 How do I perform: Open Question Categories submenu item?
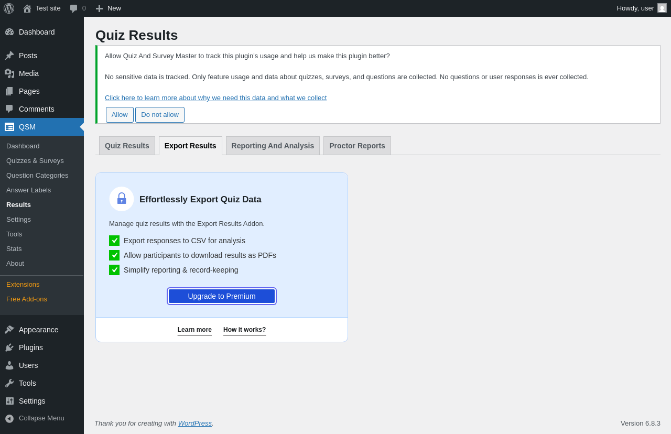click(42, 176)
